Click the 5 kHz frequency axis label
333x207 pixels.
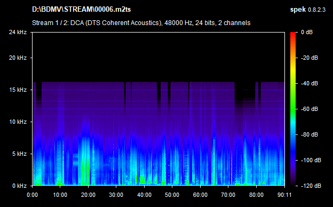(x=19, y=154)
